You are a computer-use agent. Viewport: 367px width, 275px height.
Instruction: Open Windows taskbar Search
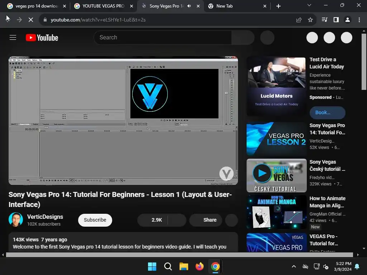168,266
